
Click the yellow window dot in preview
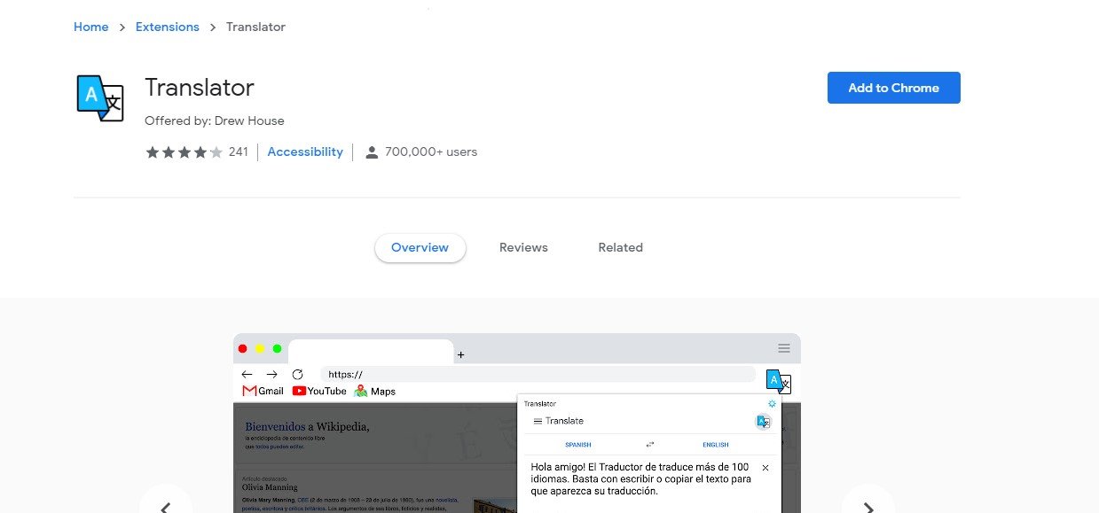click(x=260, y=349)
